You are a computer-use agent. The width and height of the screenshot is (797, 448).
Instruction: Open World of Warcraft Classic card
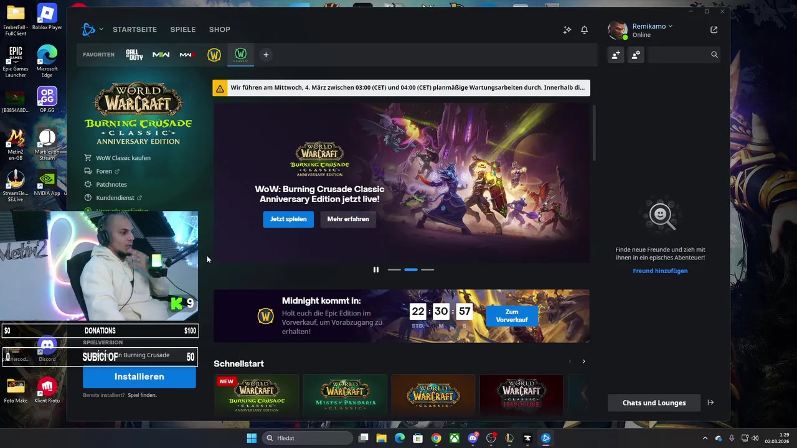click(x=433, y=394)
